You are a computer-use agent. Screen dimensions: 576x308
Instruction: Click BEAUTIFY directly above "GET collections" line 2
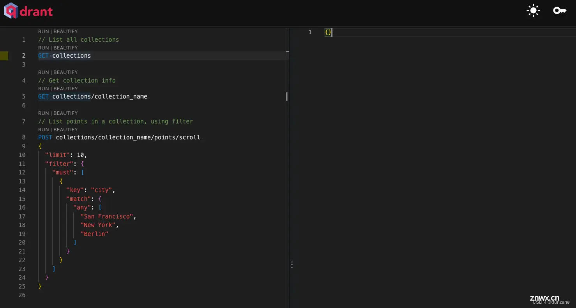[65, 48]
